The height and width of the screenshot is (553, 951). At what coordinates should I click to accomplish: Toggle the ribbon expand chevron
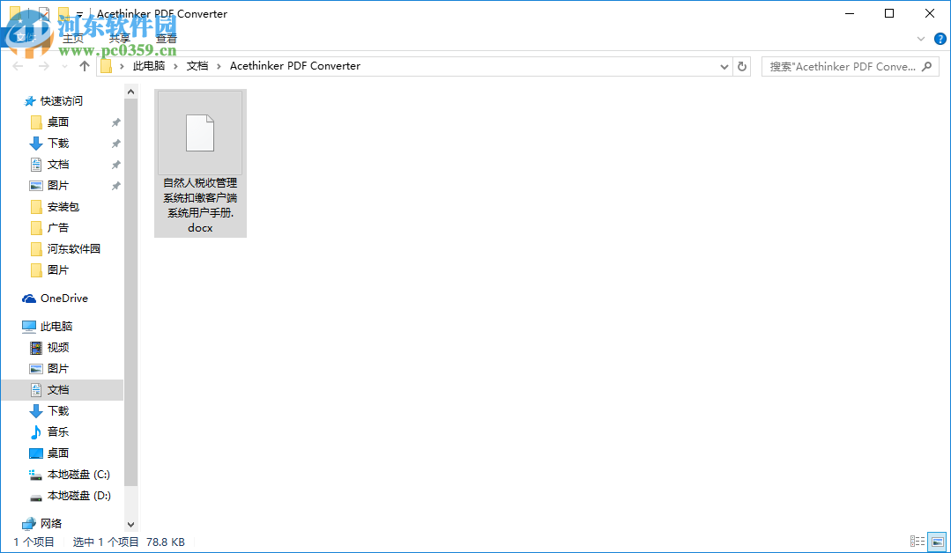920,39
